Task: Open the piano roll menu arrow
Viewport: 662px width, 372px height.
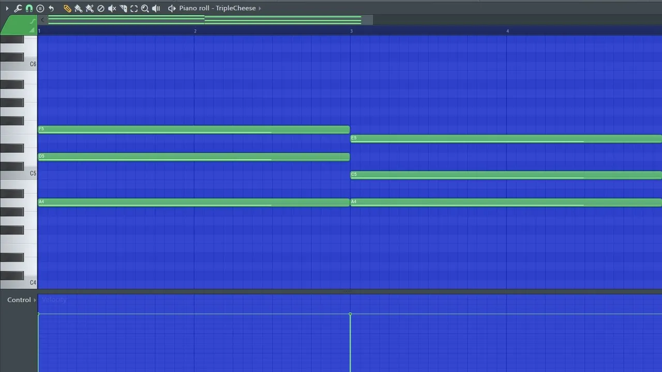Action: pyautogui.click(x=7, y=8)
